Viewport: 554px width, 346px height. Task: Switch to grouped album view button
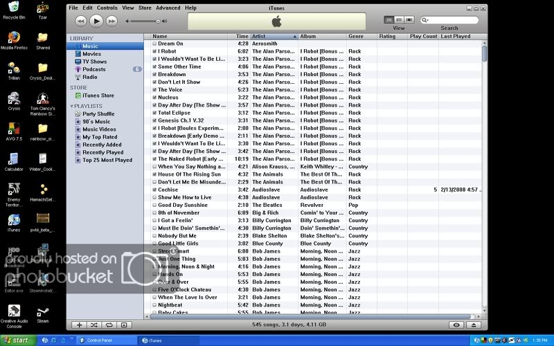tap(399, 20)
